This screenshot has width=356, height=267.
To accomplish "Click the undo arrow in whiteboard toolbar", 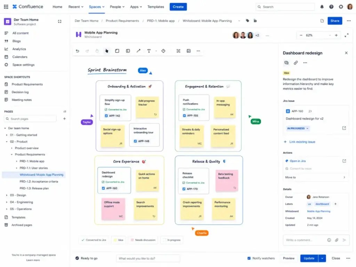I will click(x=78, y=51).
